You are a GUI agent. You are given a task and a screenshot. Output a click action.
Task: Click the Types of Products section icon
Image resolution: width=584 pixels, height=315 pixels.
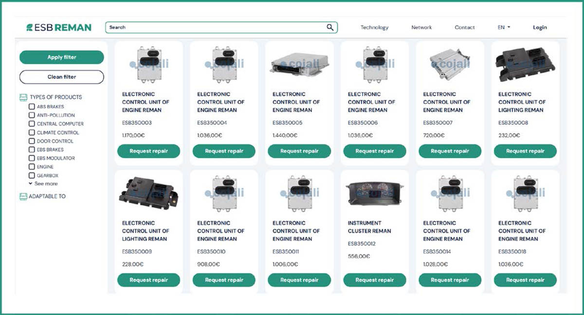pyautogui.click(x=23, y=97)
